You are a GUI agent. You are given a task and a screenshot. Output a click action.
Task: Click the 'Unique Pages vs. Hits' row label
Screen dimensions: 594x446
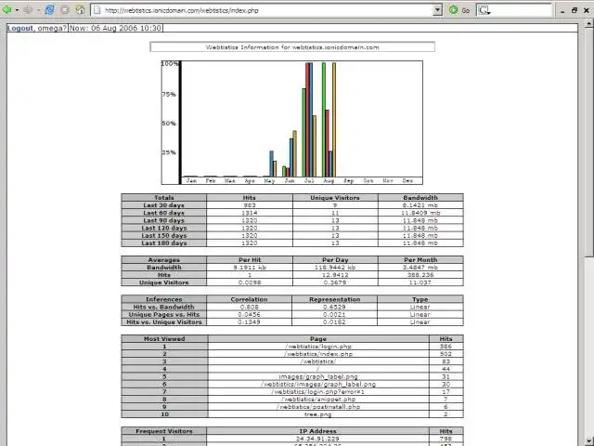click(163, 314)
